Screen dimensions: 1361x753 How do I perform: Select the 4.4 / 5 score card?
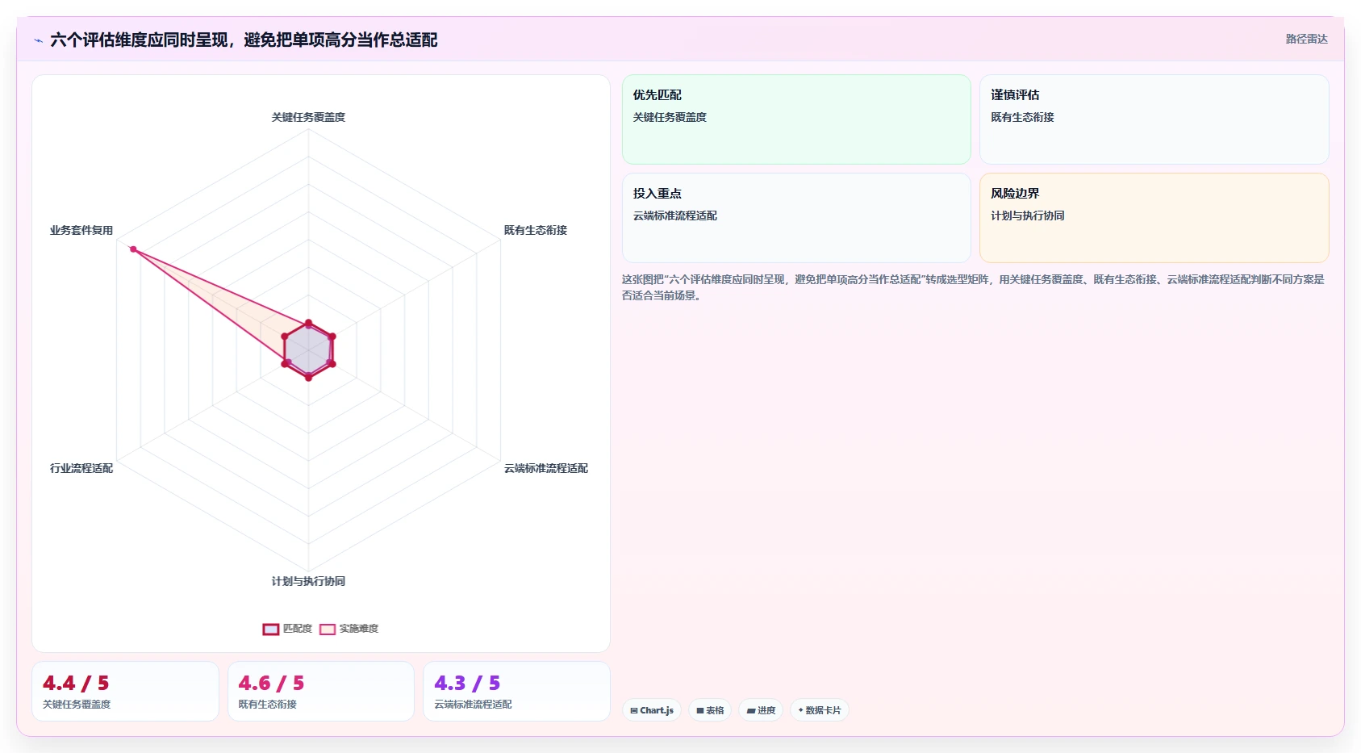tap(125, 692)
